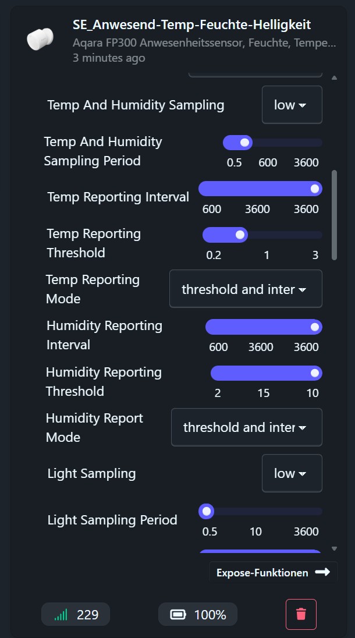355x638 pixels.
Task: Click the Temp Reporting Interval slider handle
Action: pyautogui.click(x=315, y=189)
